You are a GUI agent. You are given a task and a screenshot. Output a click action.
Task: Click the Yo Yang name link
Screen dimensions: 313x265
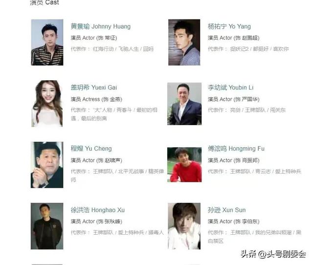229,26
